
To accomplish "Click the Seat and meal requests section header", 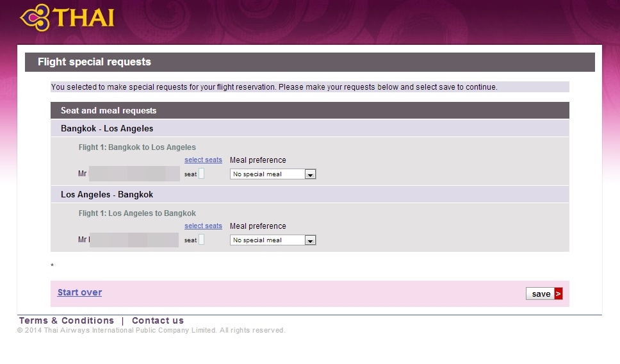I will (108, 111).
